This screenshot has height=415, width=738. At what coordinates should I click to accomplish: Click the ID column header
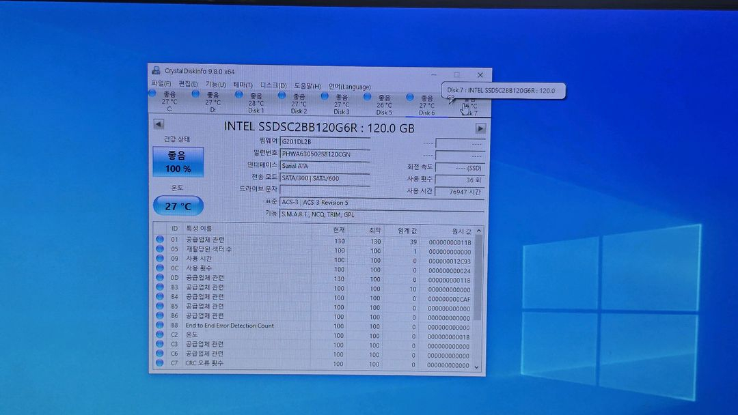[x=175, y=229]
